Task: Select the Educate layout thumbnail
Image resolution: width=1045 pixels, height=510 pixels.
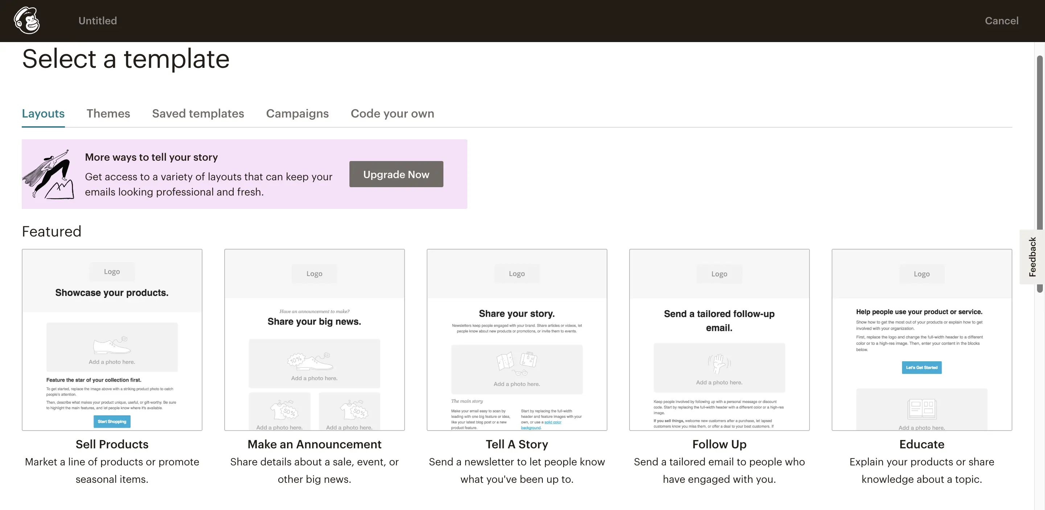Action: tap(921, 339)
